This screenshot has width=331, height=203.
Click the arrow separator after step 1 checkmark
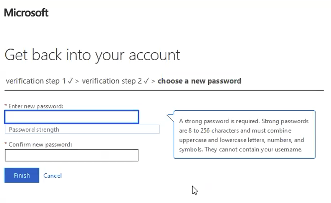coord(77,81)
